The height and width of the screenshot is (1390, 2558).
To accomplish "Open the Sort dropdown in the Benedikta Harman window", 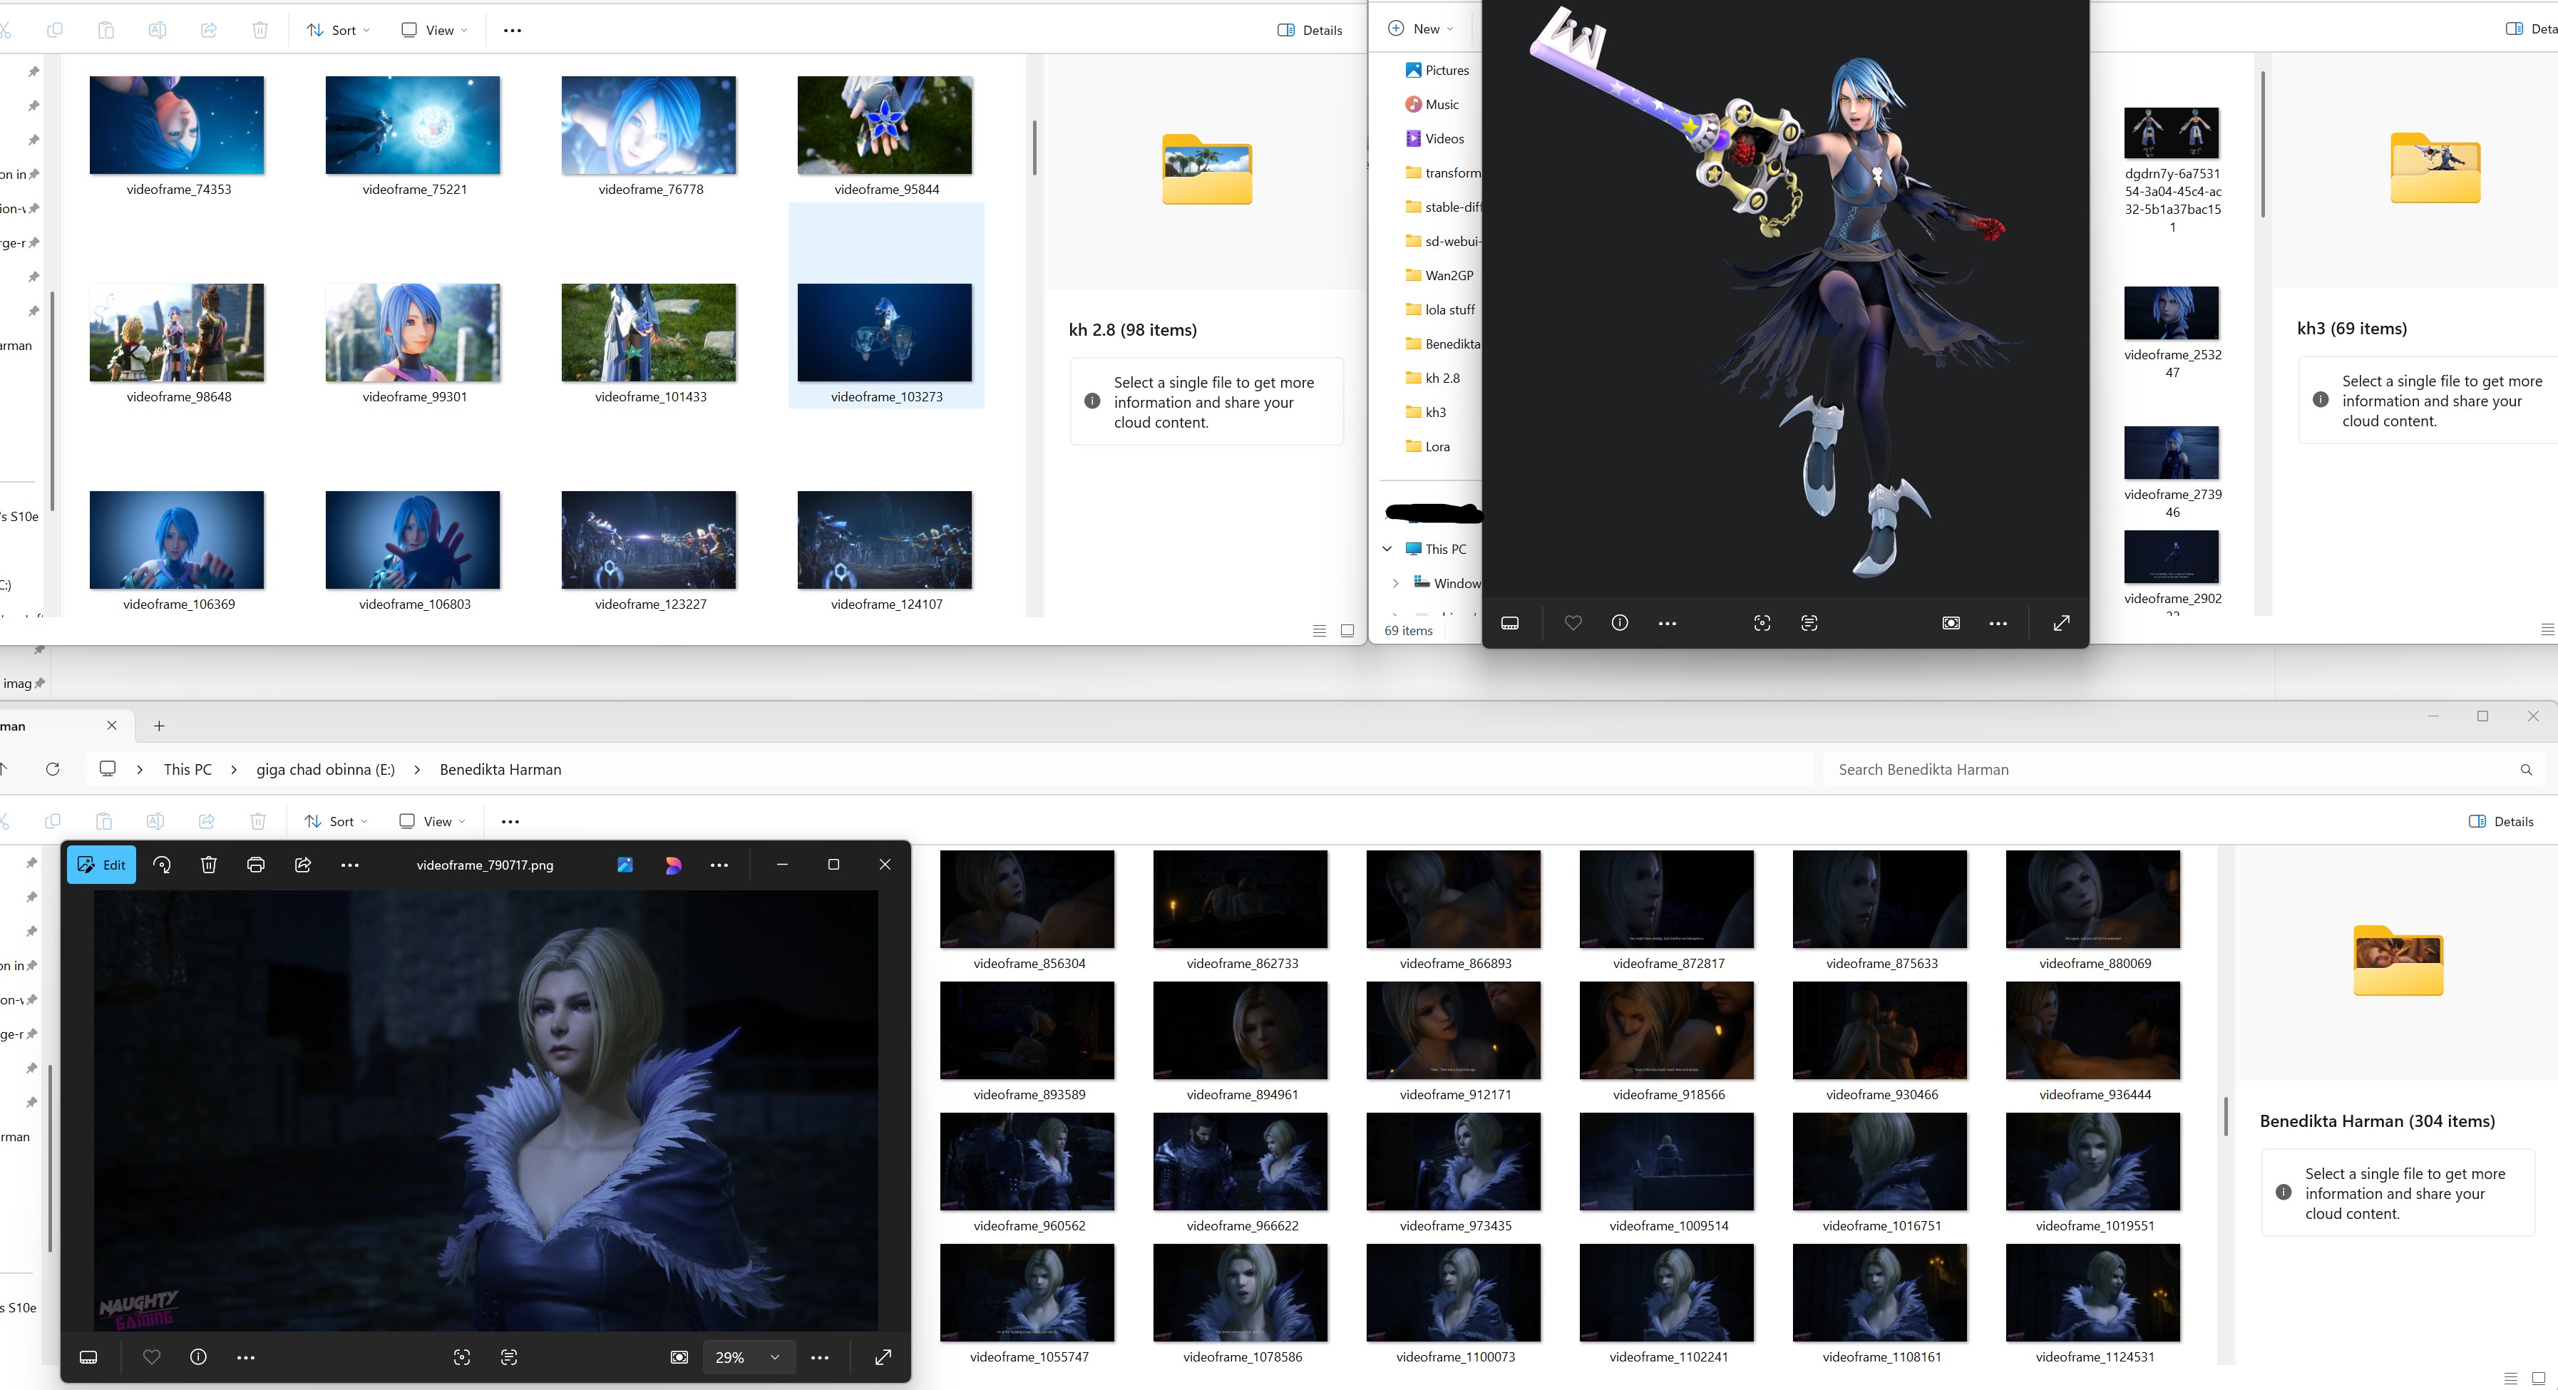I will pyautogui.click(x=336, y=821).
